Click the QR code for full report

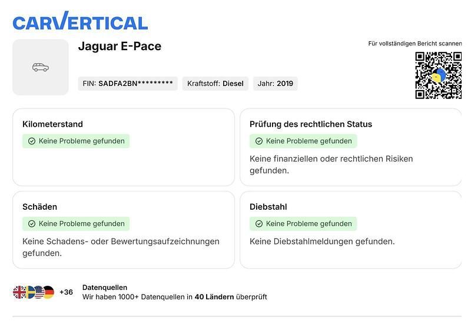(x=438, y=75)
